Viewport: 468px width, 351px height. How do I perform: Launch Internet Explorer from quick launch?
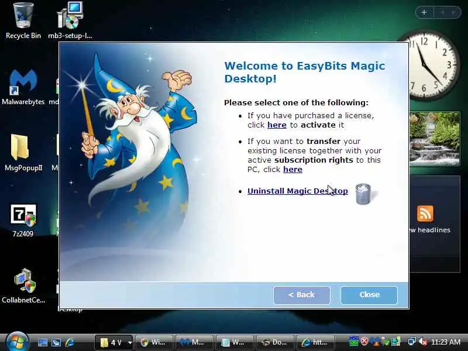[70, 342]
